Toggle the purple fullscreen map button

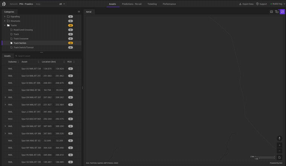282,12
